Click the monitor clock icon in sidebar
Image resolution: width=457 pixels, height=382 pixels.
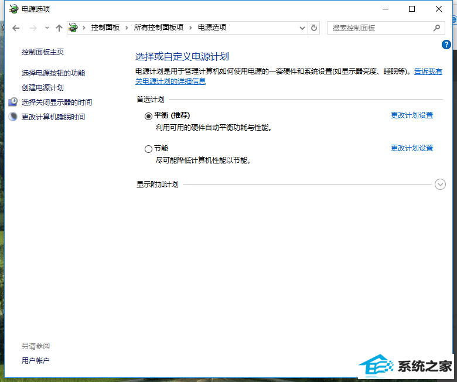pos(13,102)
